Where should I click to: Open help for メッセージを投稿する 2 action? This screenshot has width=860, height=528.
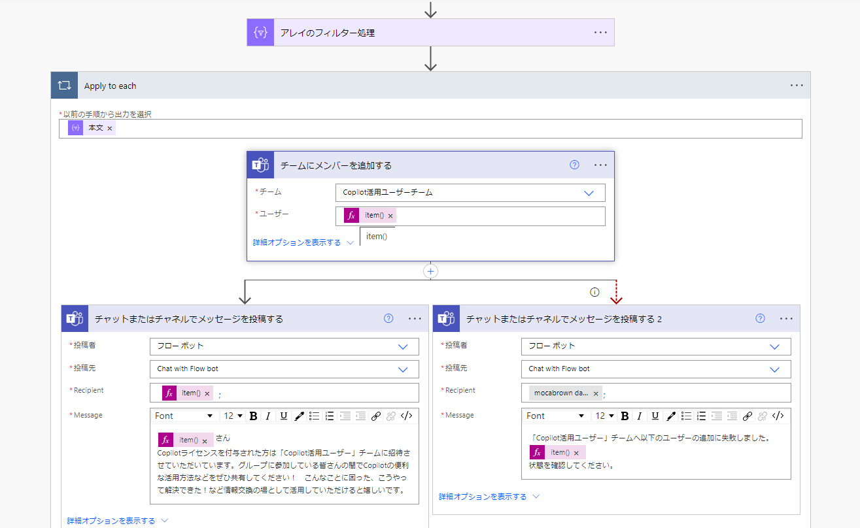(x=760, y=318)
